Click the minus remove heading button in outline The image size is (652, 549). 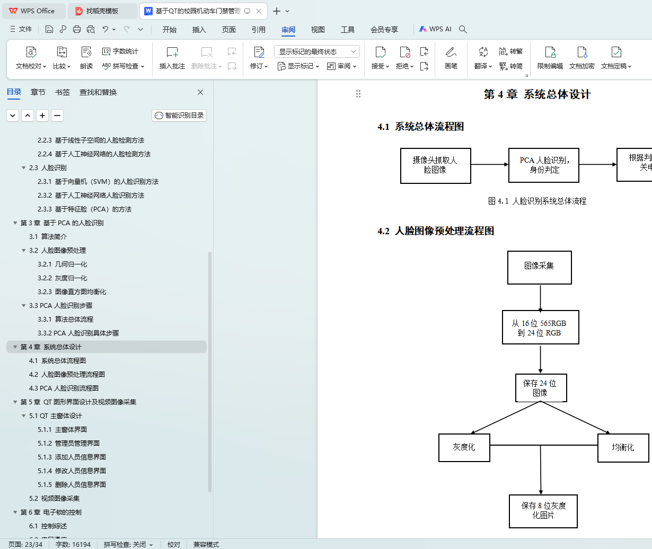coord(57,115)
